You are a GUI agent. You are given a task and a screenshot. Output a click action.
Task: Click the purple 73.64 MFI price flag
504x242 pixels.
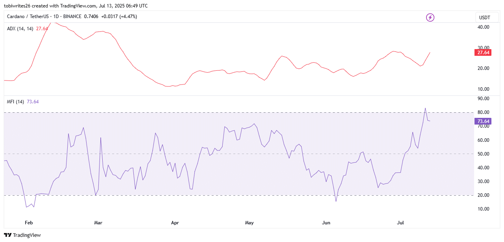[x=482, y=121]
